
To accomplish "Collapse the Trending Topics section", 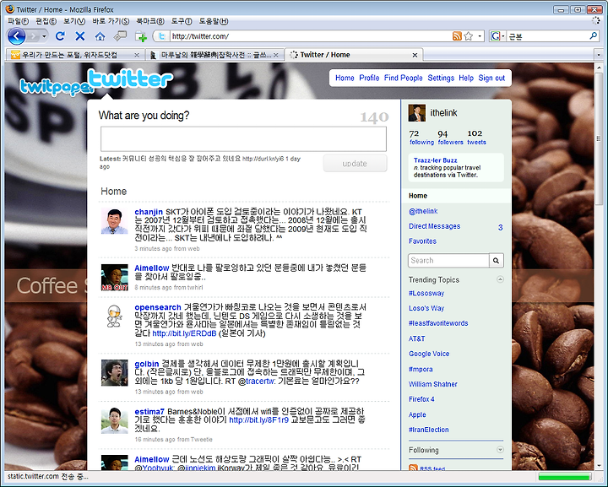I will [500, 279].
